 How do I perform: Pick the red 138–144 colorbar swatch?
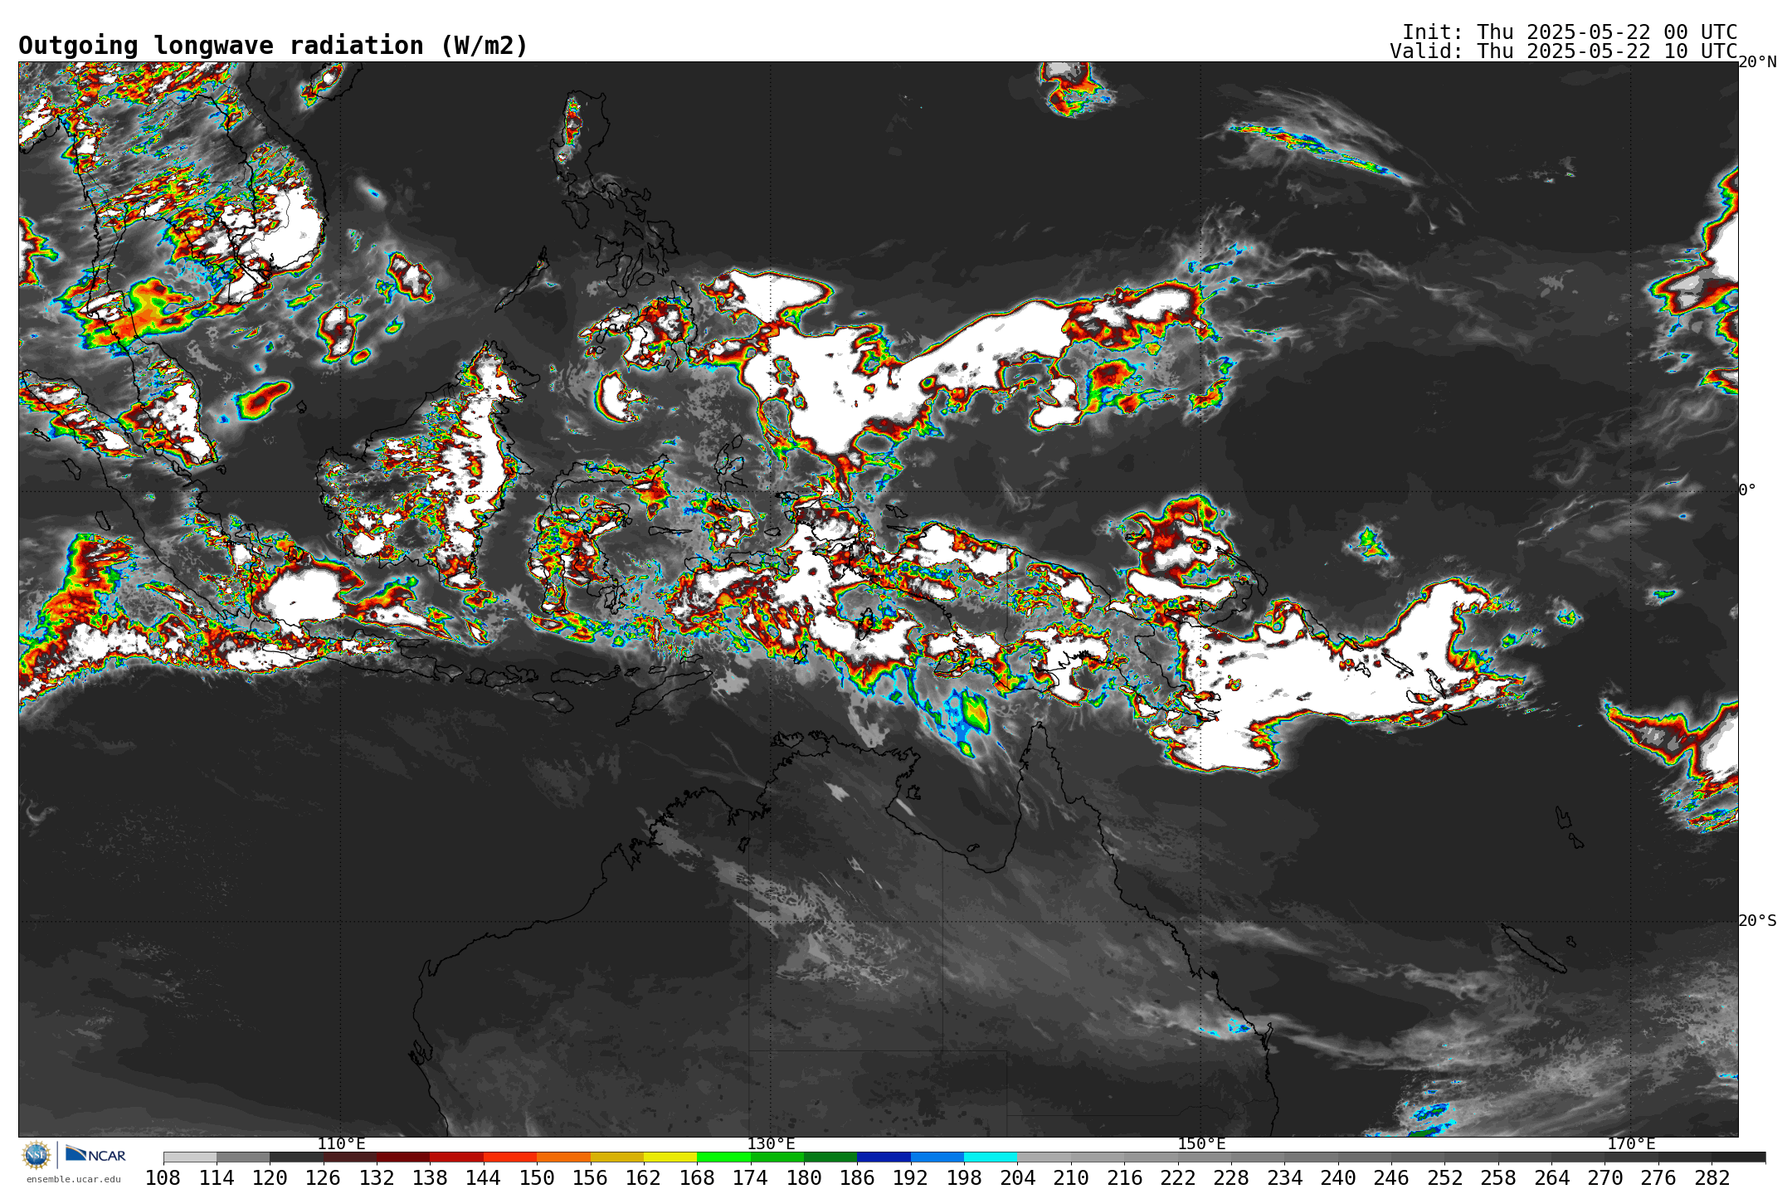point(457,1157)
